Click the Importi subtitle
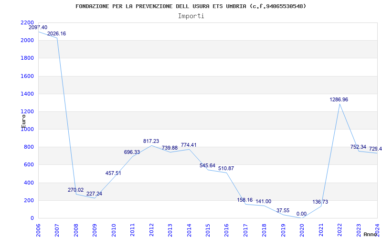 click(191, 16)
